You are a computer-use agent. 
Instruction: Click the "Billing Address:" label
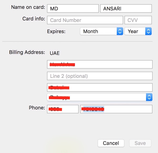tap(27, 52)
